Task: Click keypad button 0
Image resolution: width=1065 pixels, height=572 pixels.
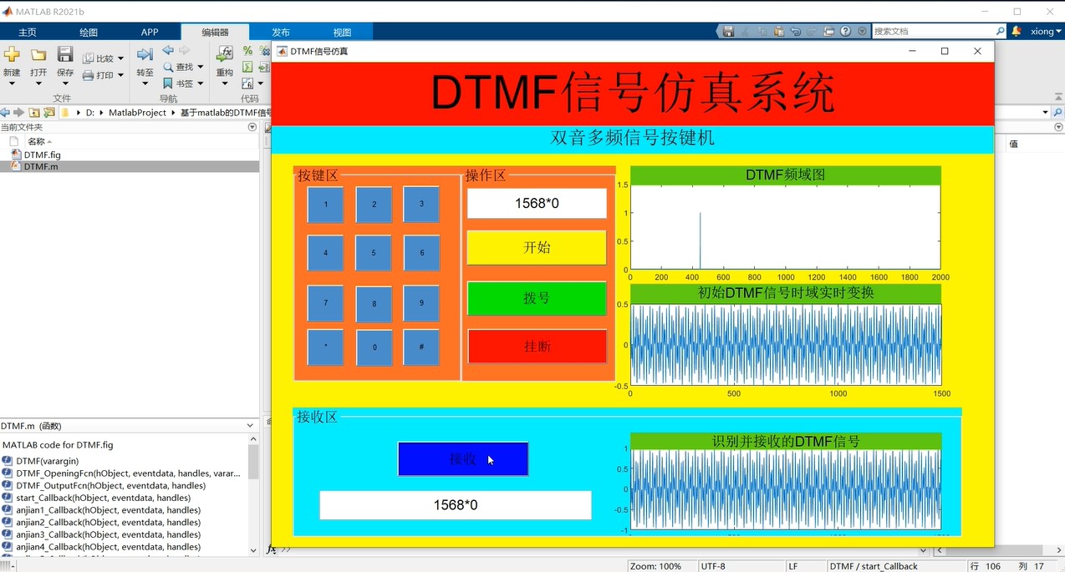Action: tap(375, 347)
